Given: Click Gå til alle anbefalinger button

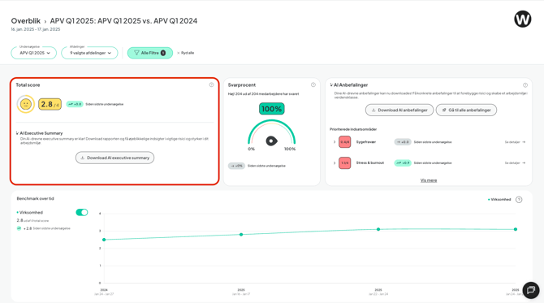Looking at the screenshot, I should [466, 110].
